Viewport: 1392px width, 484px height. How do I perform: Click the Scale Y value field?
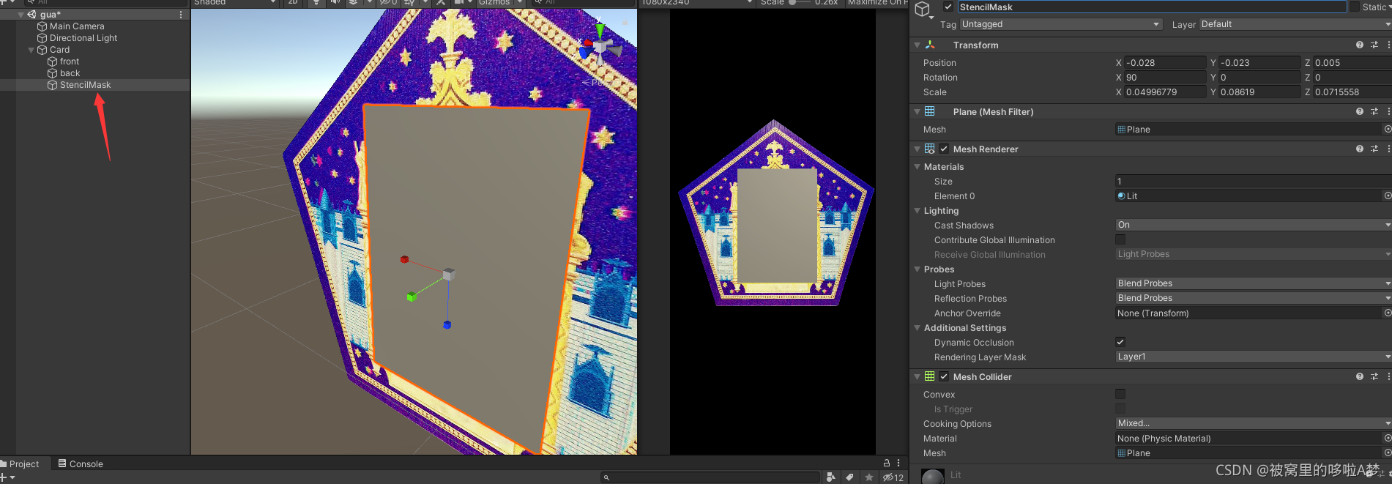pyautogui.click(x=1259, y=92)
